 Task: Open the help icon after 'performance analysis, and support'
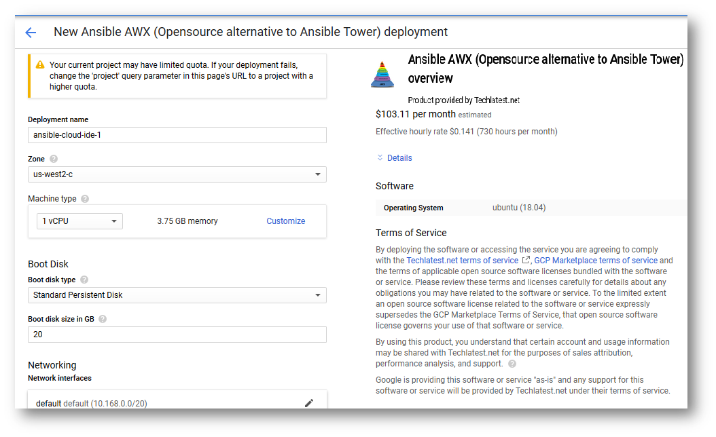[x=512, y=364]
